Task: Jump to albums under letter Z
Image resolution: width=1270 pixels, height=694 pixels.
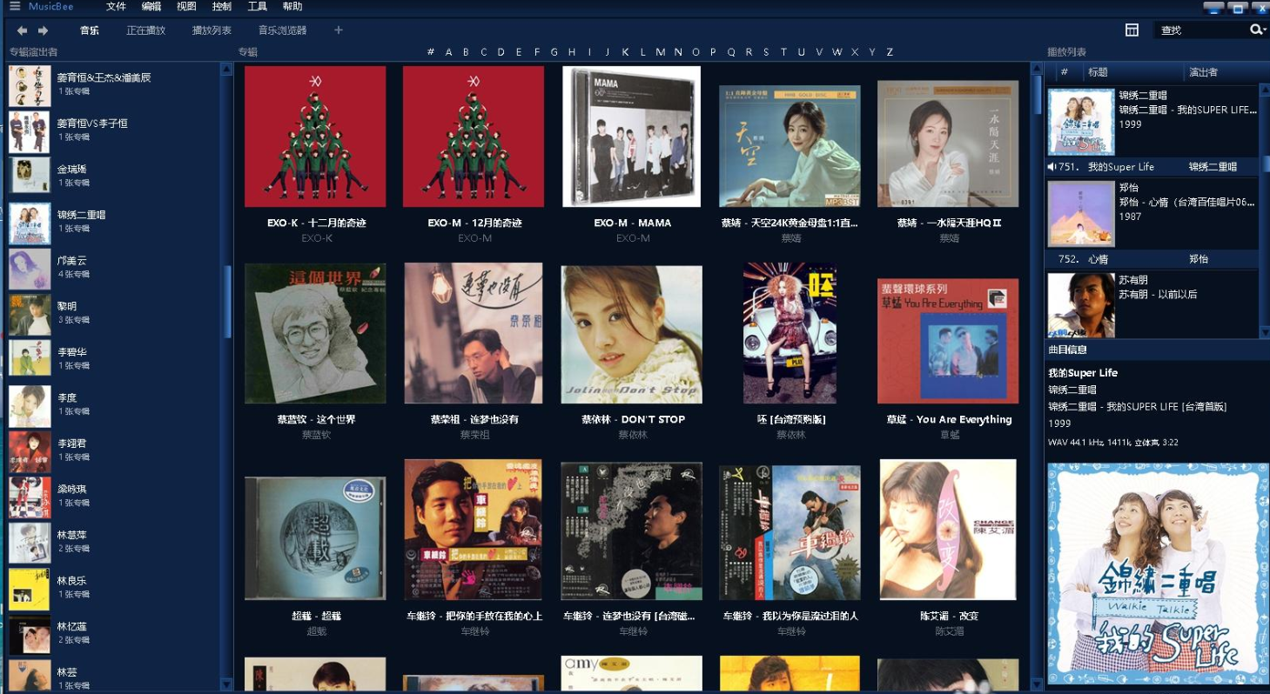Action: (890, 52)
